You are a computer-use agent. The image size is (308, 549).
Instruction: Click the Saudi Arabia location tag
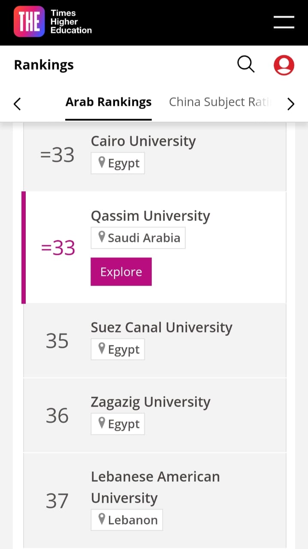point(138,238)
